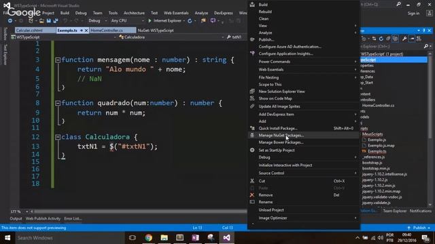Open the Error List panel tab
435x244 pixels.
click(73, 218)
